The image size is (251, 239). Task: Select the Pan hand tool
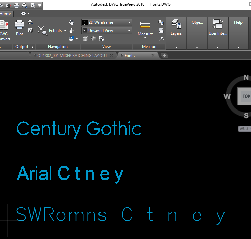72,22
